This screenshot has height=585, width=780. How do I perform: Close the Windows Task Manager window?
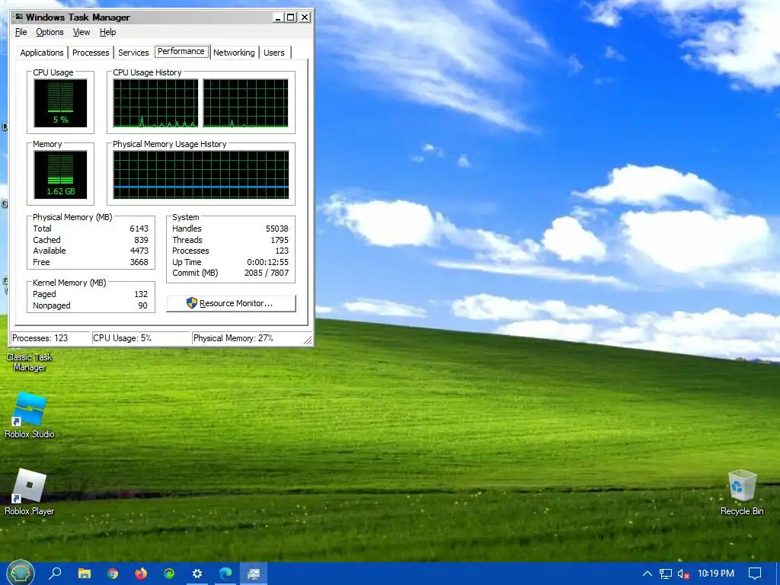pyautogui.click(x=305, y=18)
